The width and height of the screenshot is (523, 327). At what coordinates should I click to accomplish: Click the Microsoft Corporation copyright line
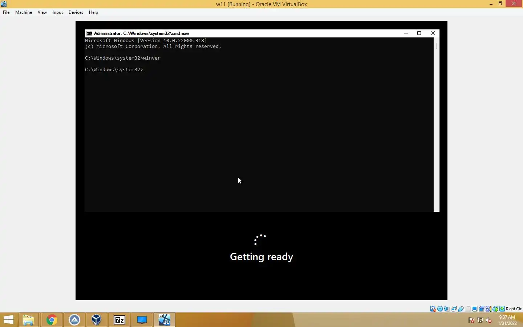(153, 47)
